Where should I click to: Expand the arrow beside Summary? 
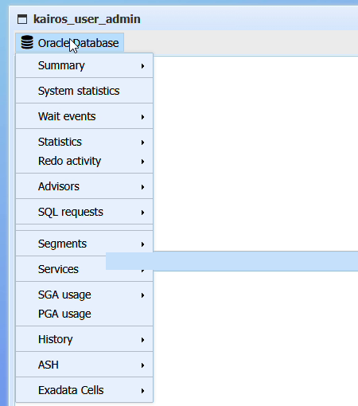pos(142,66)
